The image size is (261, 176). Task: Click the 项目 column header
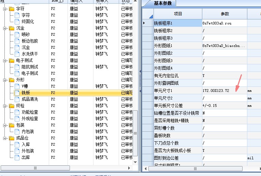pos(178,14)
